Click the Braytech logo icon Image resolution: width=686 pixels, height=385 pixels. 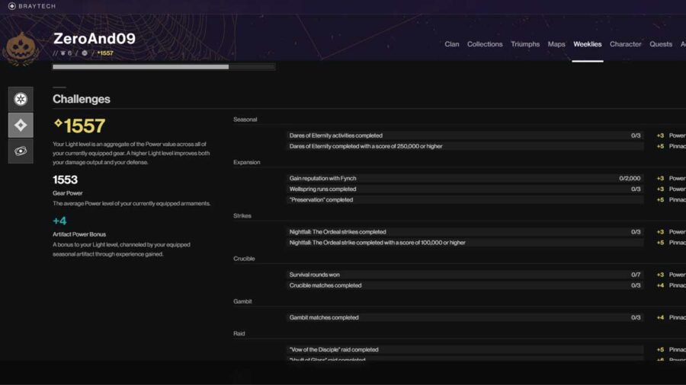11,6
